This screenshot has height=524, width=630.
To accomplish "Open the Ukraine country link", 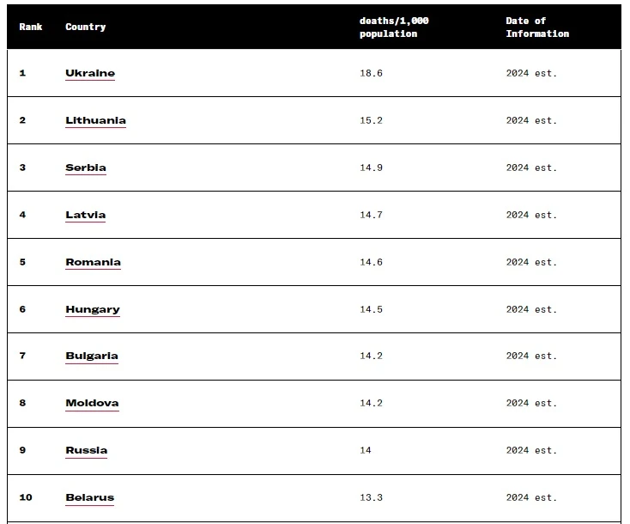I will point(90,73).
